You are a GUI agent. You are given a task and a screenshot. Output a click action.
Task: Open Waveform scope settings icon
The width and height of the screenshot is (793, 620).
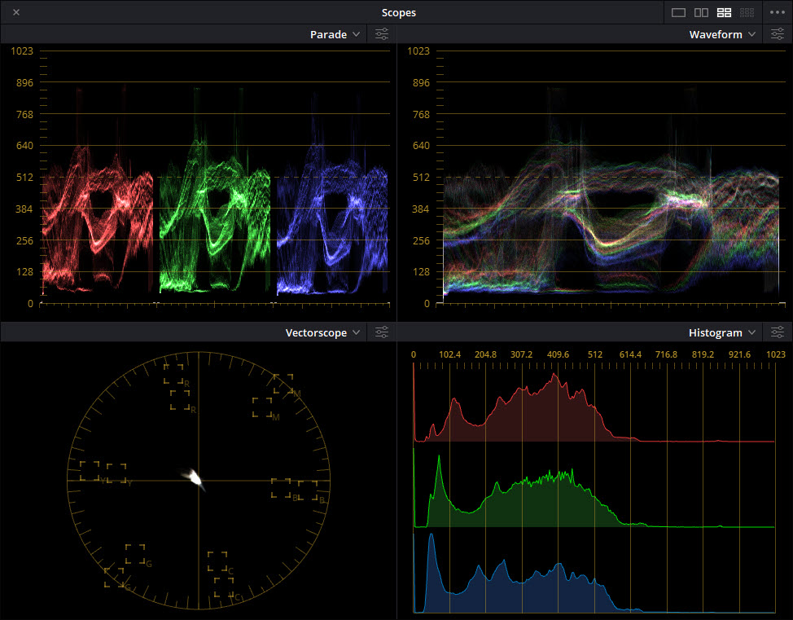[778, 34]
